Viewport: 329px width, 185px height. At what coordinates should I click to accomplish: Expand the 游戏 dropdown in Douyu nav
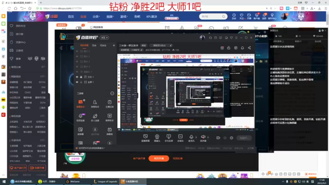[x=124, y=16]
